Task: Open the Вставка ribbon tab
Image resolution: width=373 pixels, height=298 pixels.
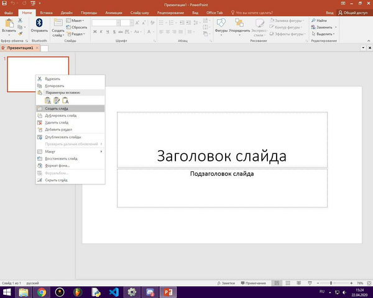Action: [46, 13]
